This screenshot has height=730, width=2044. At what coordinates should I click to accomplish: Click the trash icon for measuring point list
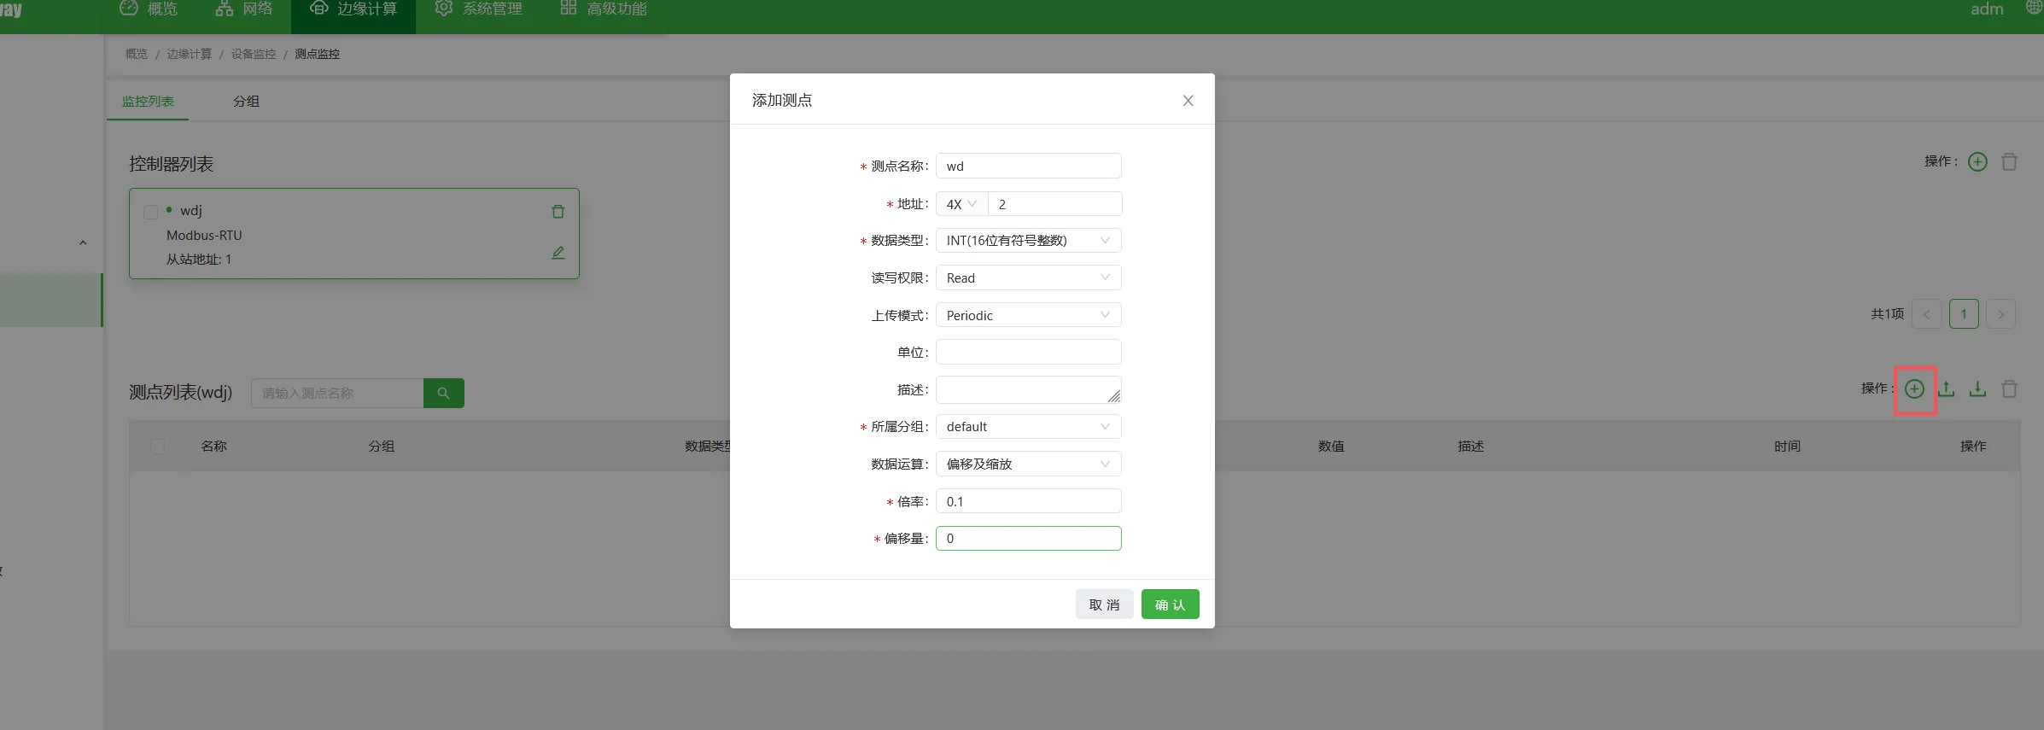click(x=2010, y=389)
